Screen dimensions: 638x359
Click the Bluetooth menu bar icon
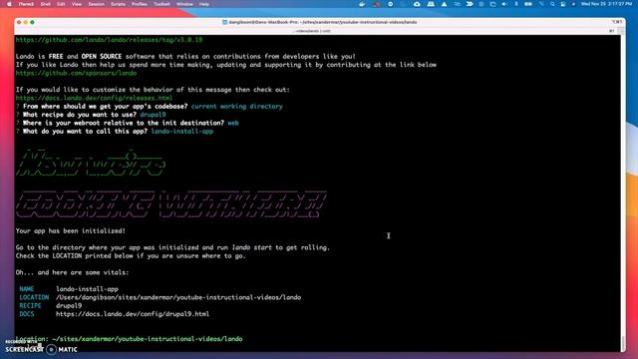(x=516, y=4)
